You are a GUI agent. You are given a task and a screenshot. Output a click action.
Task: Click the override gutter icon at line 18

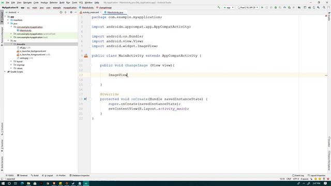tap(85, 99)
